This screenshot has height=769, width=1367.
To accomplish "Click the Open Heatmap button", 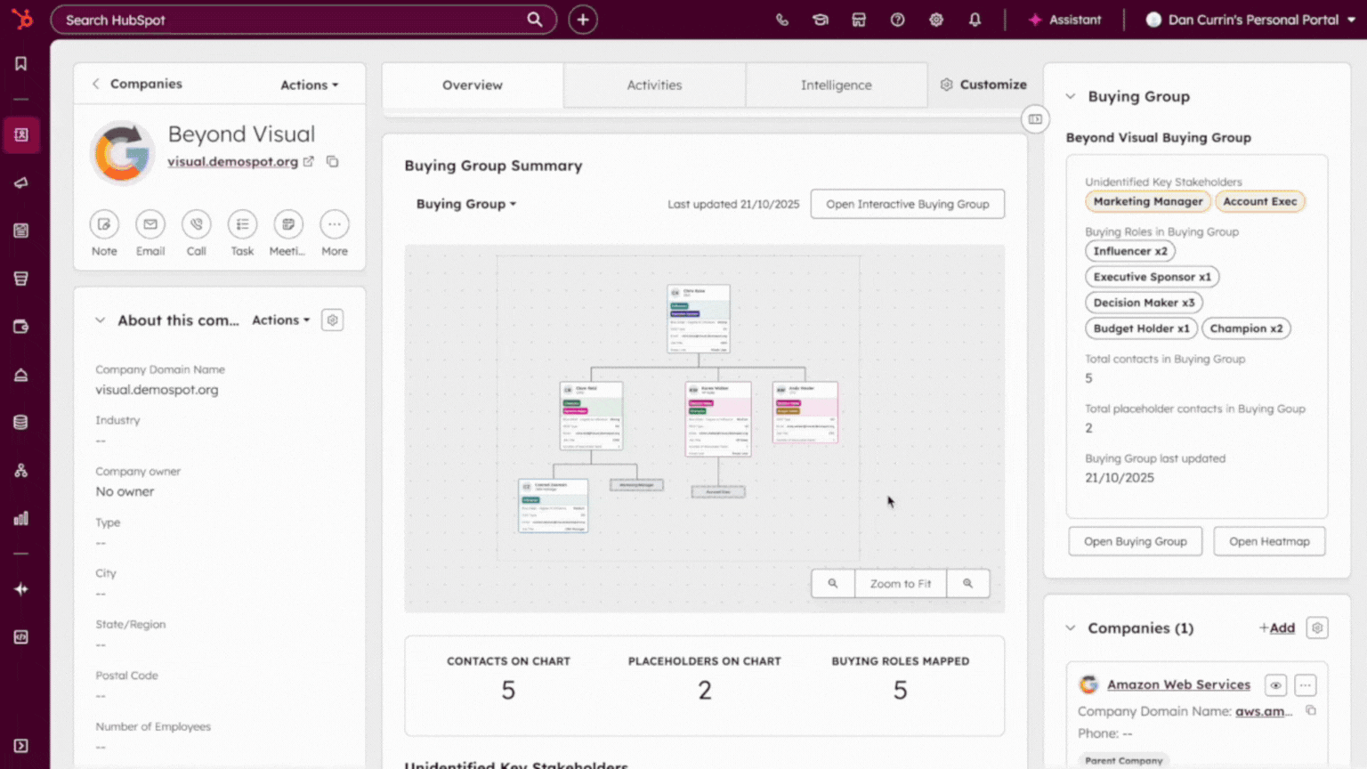I will click(1269, 541).
